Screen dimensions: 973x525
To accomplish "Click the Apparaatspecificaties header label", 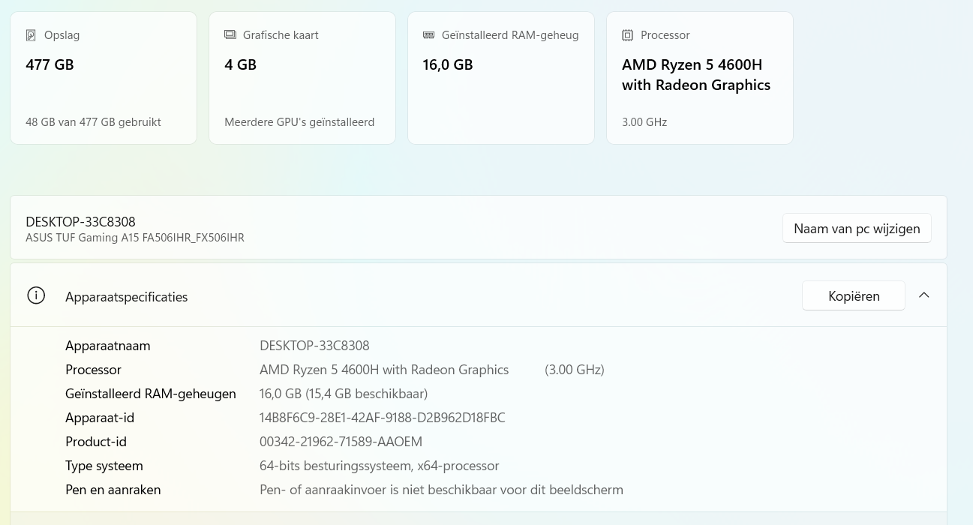I will [x=127, y=297].
